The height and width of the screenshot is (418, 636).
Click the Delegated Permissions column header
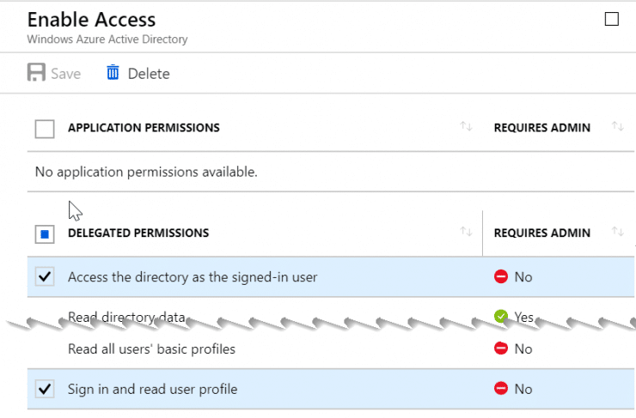click(138, 233)
